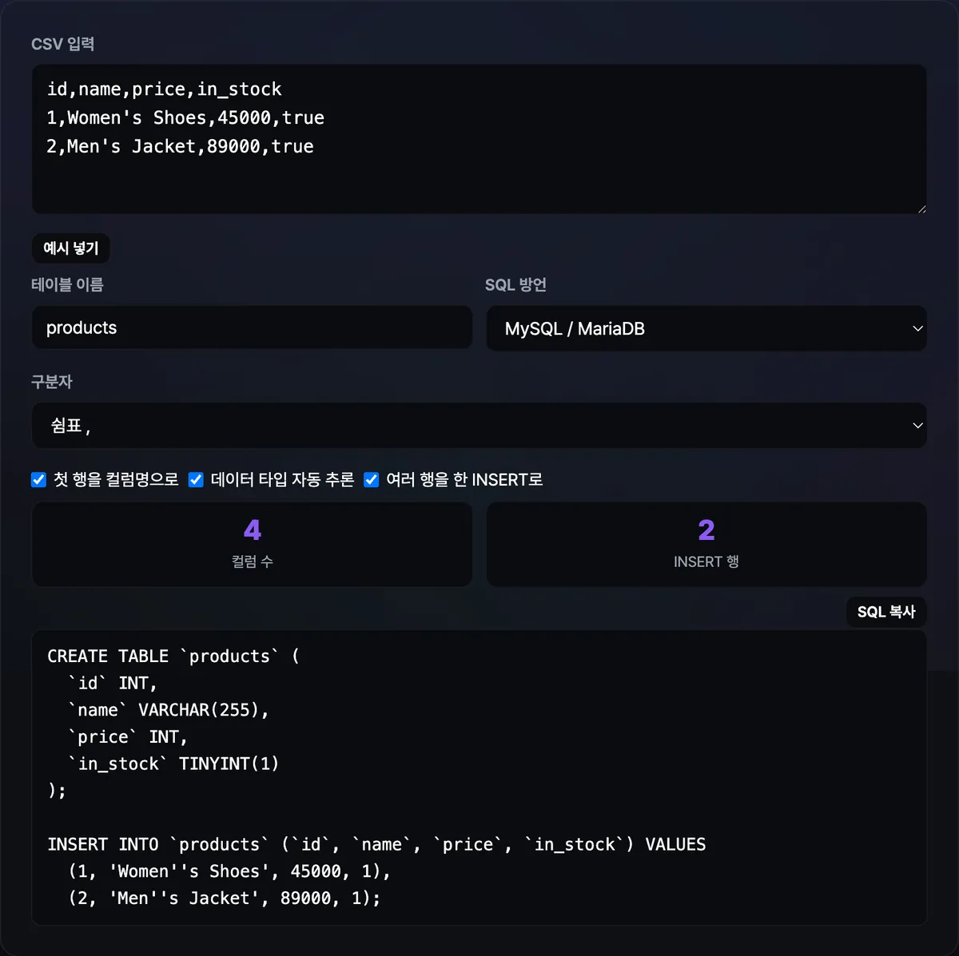Click the CSV row 2,Men's Jacket,89000,true

click(x=180, y=147)
